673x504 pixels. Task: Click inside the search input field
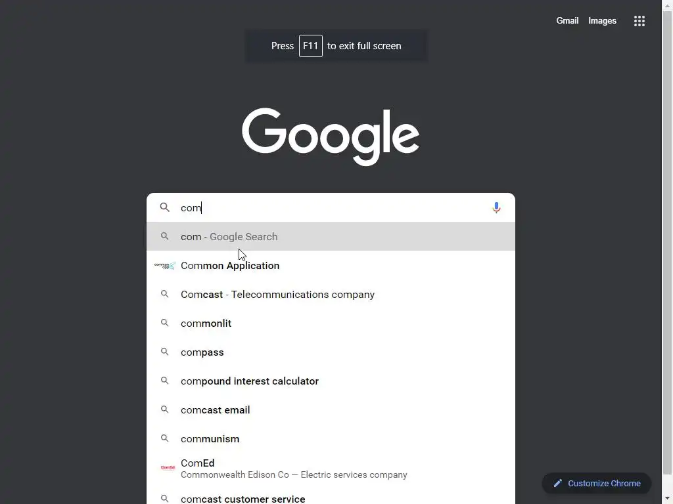point(331,208)
